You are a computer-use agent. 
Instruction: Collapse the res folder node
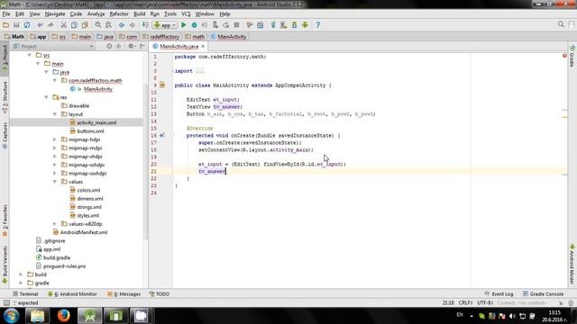(x=46, y=97)
